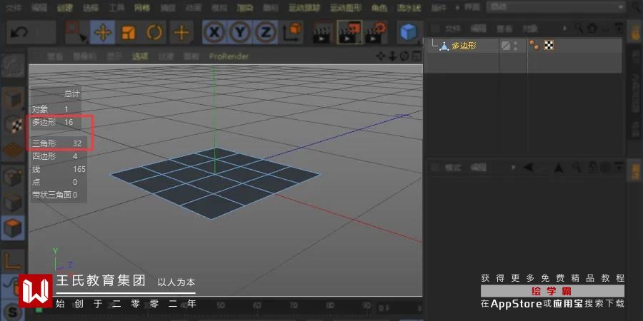The width and height of the screenshot is (643, 321).
Task: Open the 渲染 main menu
Action: point(245,7)
